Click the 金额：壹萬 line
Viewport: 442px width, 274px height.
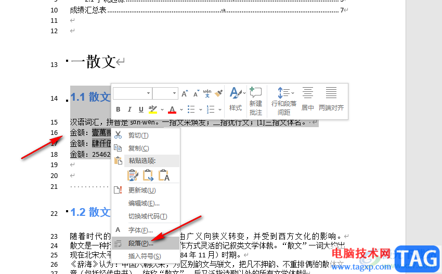90,132
